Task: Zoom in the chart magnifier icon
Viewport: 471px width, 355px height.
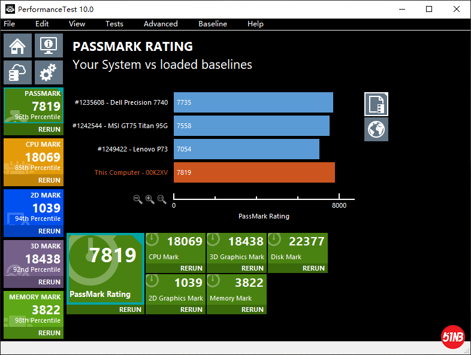Action: point(150,199)
